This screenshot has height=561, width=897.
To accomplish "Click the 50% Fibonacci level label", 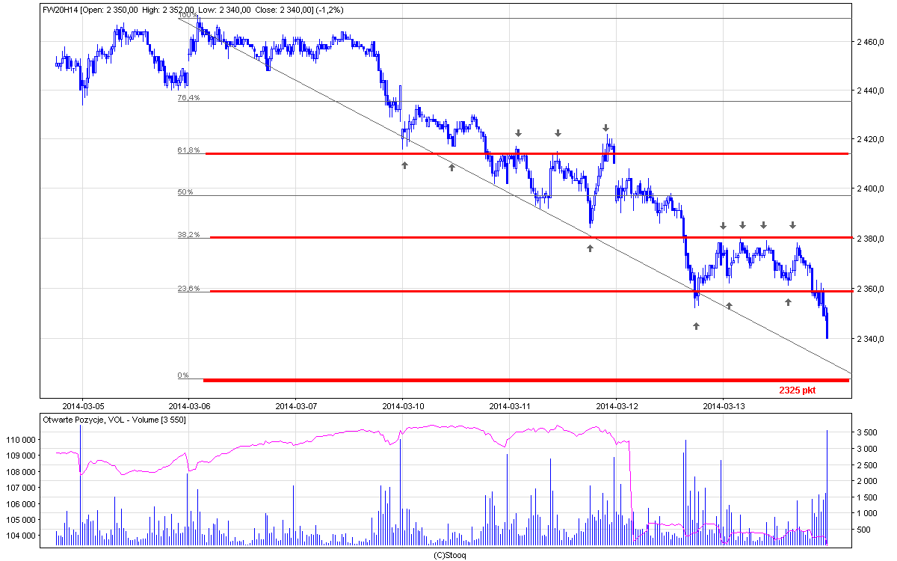I will point(185,192).
